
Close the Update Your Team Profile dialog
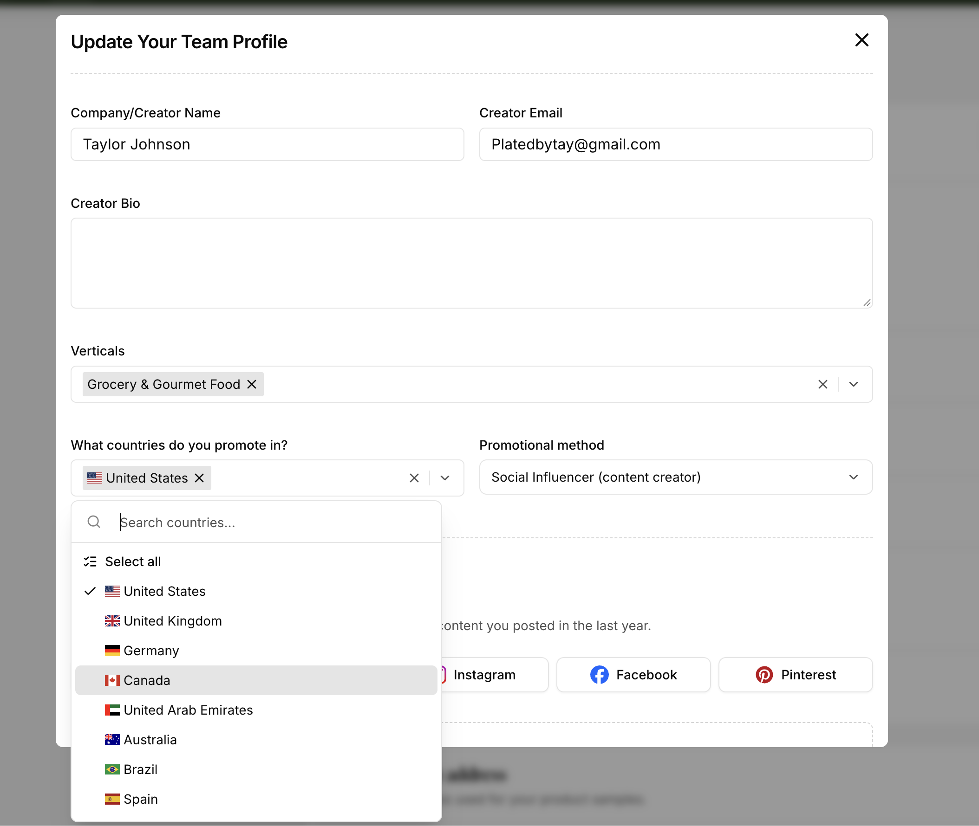pyautogui.click(x=862, y=40)
